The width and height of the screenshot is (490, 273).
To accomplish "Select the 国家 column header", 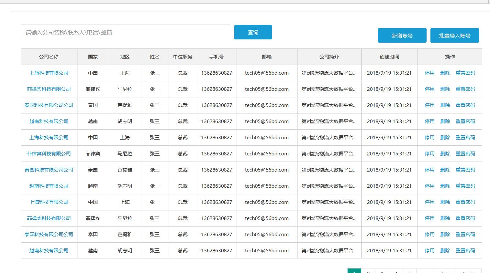I will [x=93, y=57].
